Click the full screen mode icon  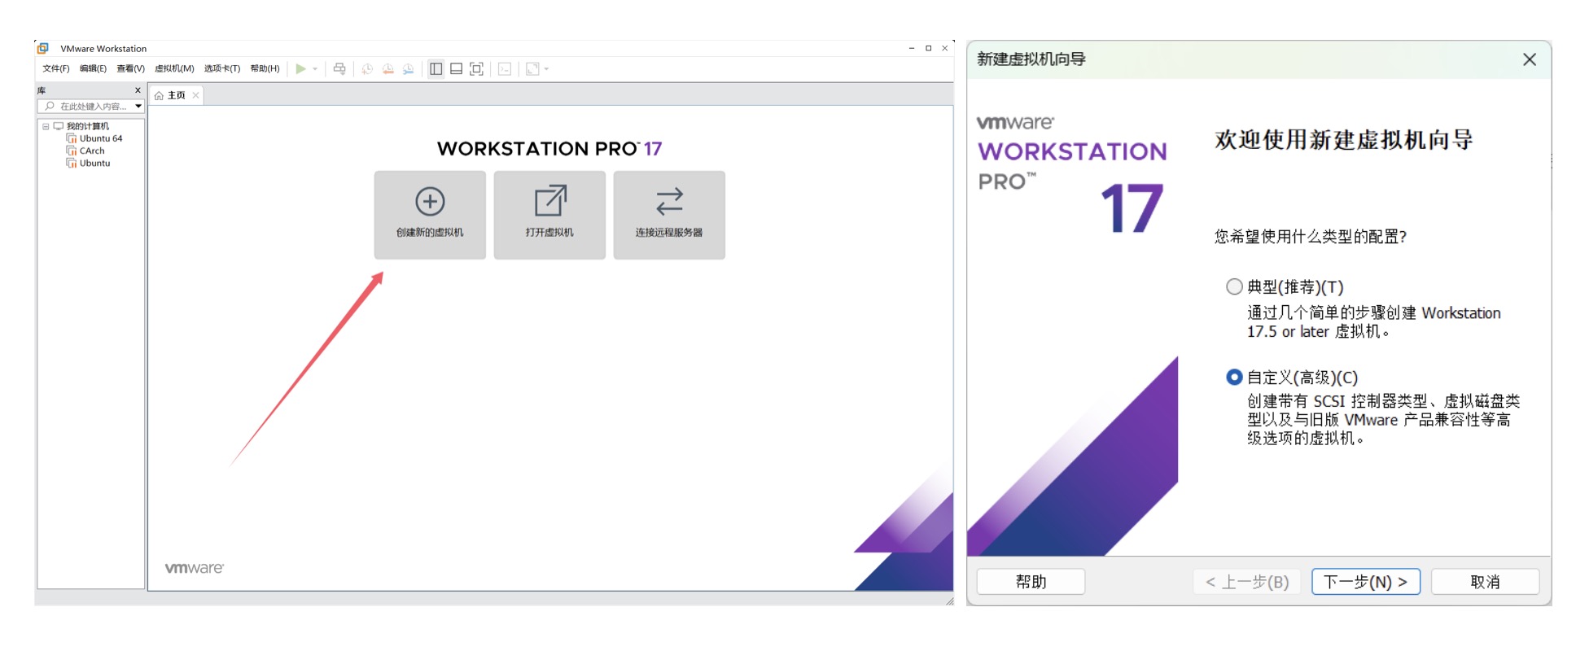coord(477,69)
